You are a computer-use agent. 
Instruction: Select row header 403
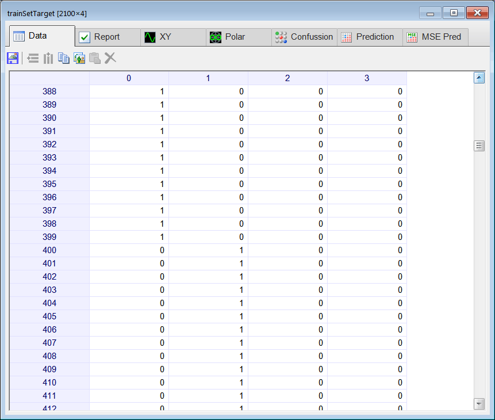pyautogui.click(x=49, y=290)
